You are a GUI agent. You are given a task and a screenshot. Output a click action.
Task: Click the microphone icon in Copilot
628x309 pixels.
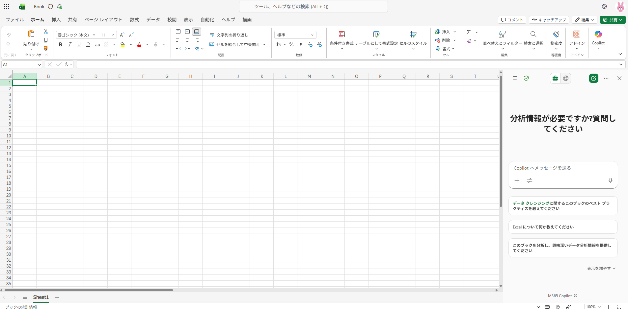[610, 180]
